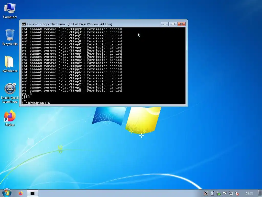The width and height of the screenshot is (262, 197).
Task: Click the /dev/ttyp9 permission denied line
Action: point(72,63)
